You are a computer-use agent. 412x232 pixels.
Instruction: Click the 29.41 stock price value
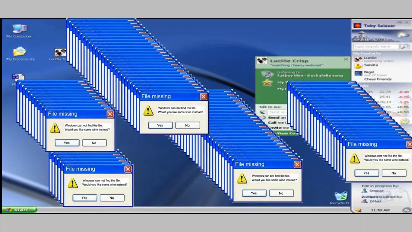click(385, 97)
